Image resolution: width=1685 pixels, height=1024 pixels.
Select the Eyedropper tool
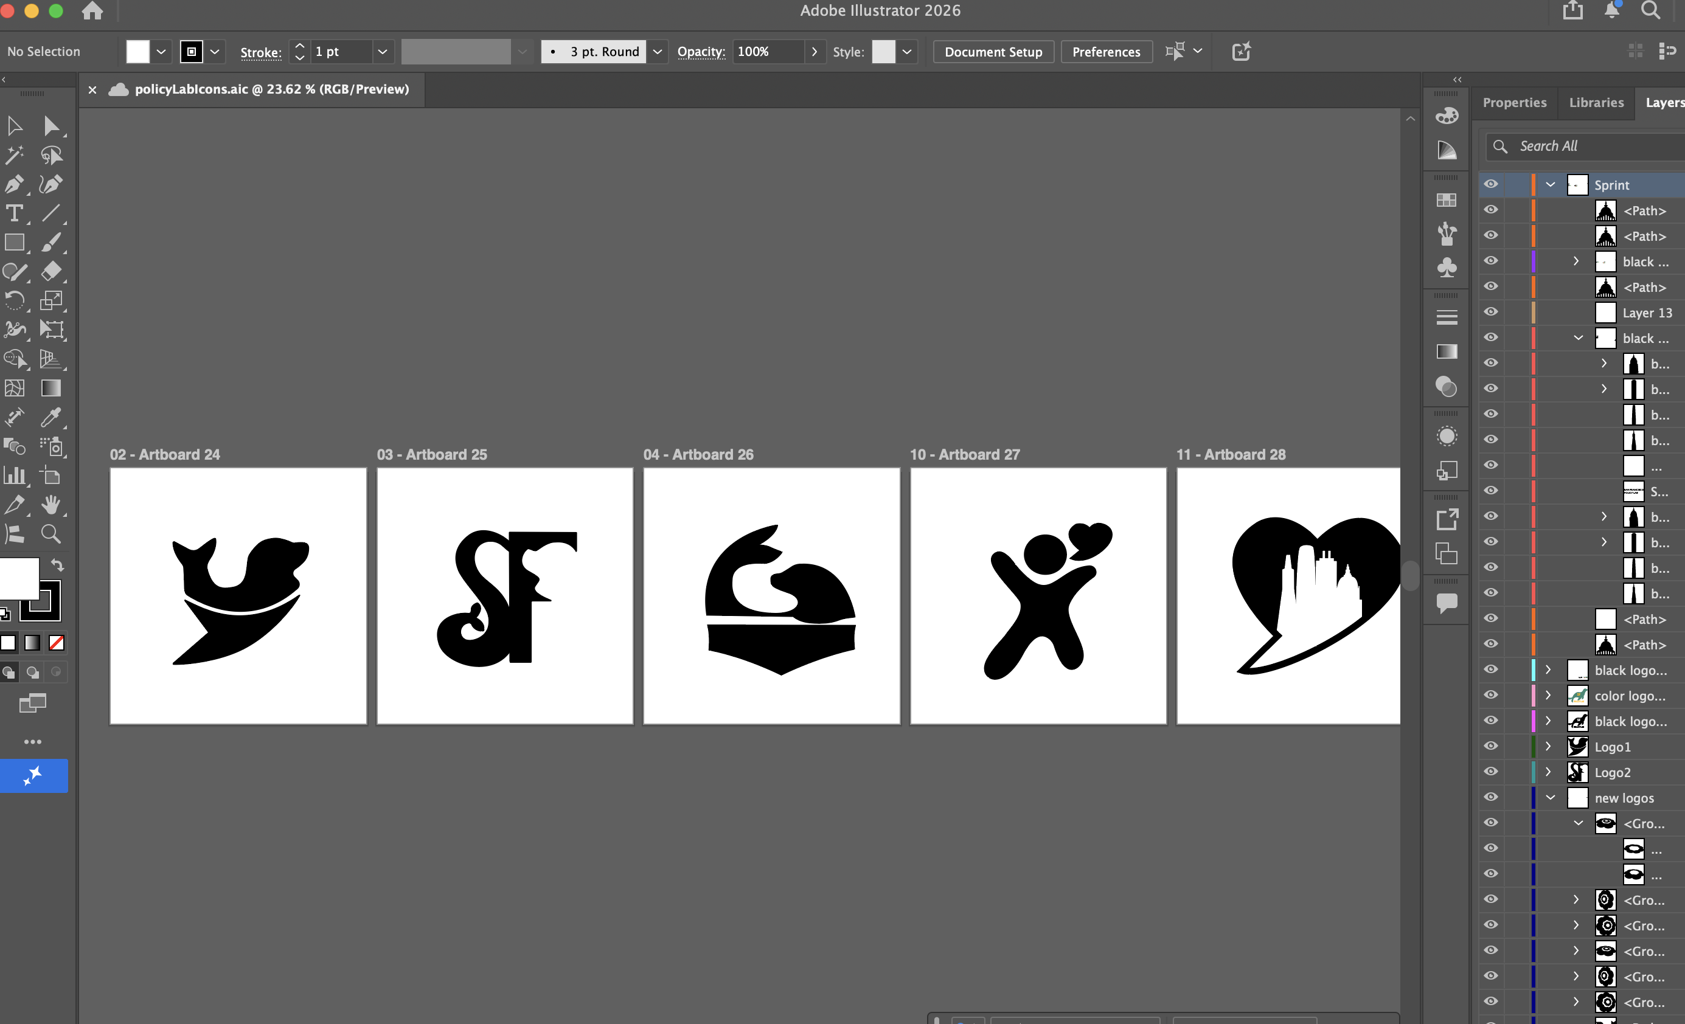point(51,417)
